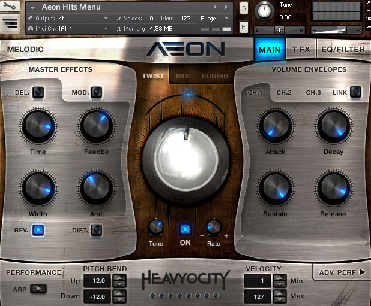Toggle the DIST. distortion effect button
371x306 pixels.
97,229
